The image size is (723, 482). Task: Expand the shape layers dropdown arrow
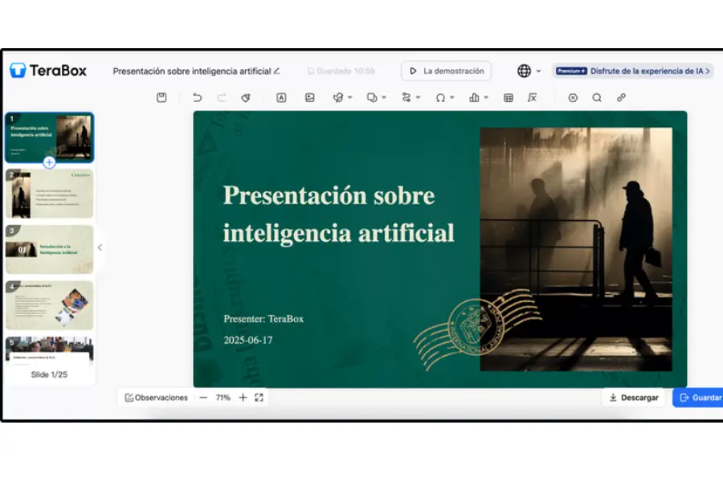tap(384, 97)
